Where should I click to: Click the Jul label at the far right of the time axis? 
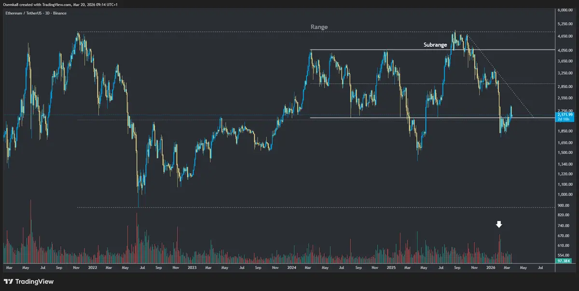pos(540,266)
